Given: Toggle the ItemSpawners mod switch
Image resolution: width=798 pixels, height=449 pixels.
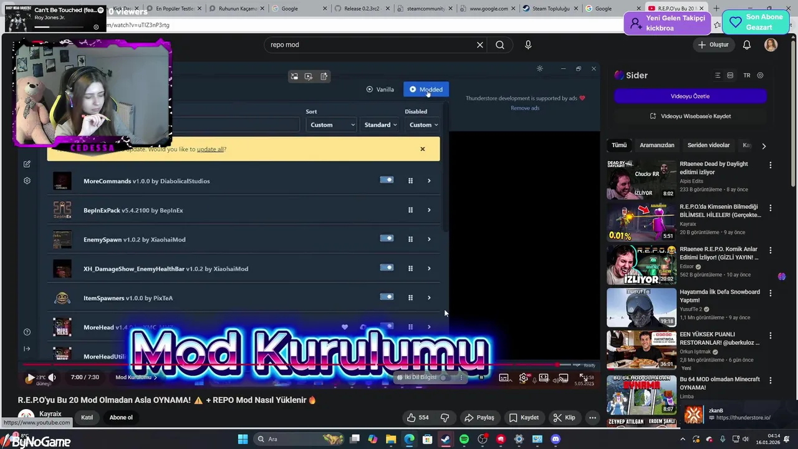Looking at the screenshot, I should [x=387, y=297].
